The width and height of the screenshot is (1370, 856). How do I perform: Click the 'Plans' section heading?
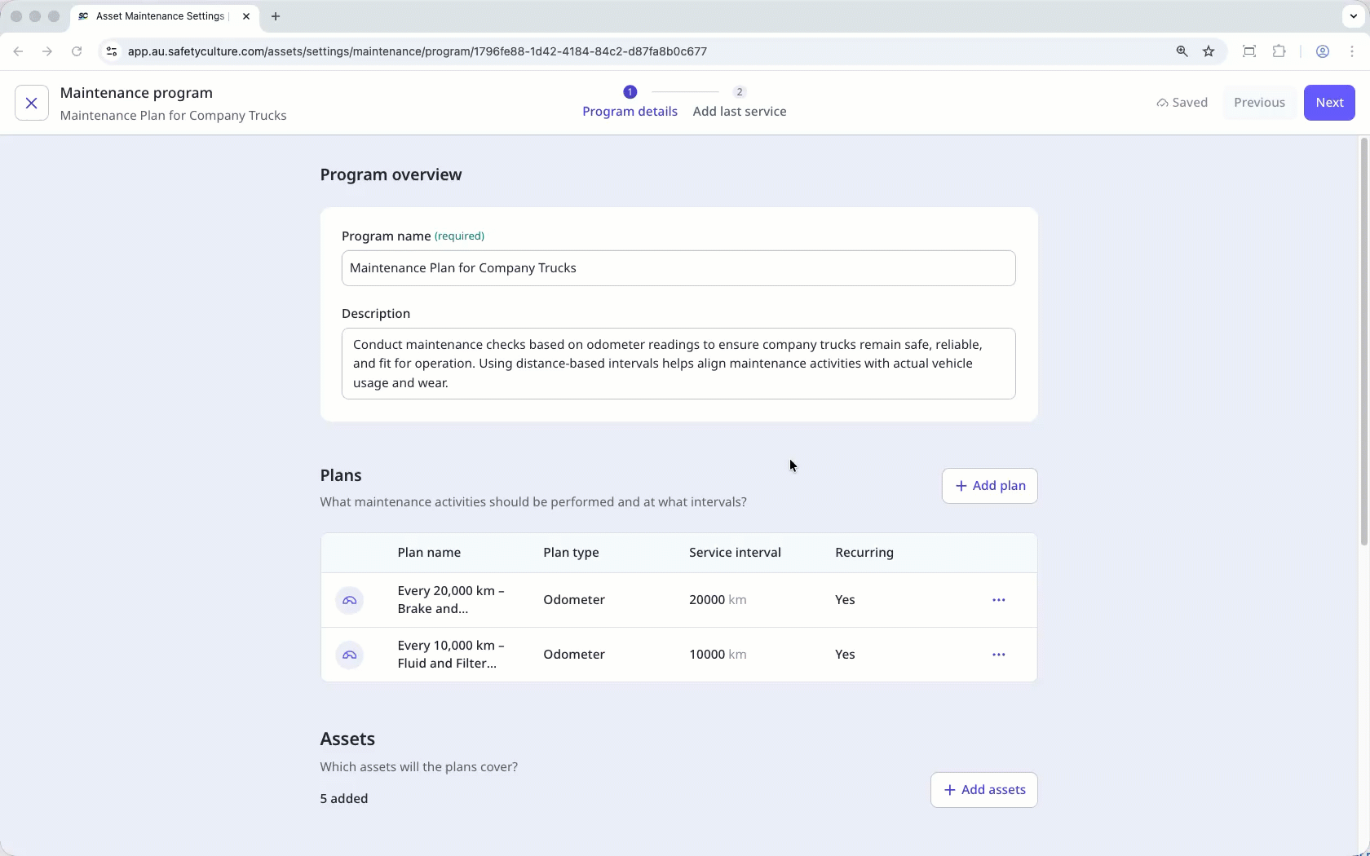(x=341, y=475)
